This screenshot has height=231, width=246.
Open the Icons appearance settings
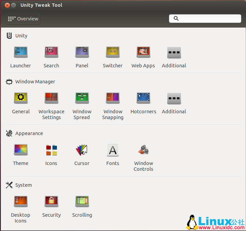coord(51,150)
